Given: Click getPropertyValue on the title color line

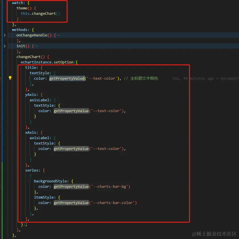Looking at the screenshot, I should [x=67, y=78].
